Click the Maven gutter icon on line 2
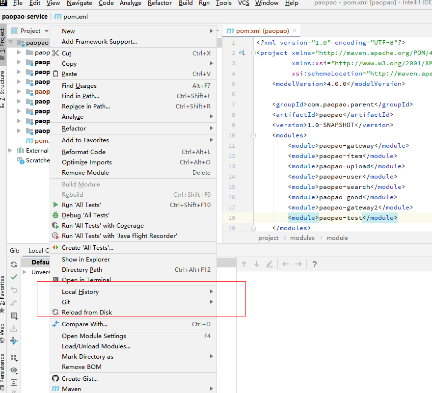 242,52
